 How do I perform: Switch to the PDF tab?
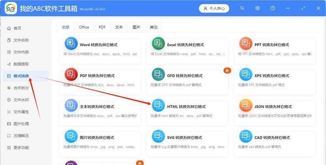[102, 27]
